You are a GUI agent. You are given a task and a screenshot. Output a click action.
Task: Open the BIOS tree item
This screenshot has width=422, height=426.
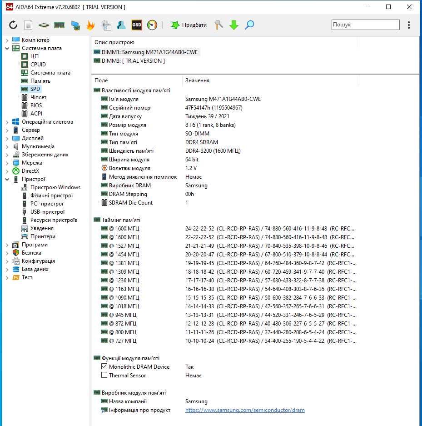[36, 105]
